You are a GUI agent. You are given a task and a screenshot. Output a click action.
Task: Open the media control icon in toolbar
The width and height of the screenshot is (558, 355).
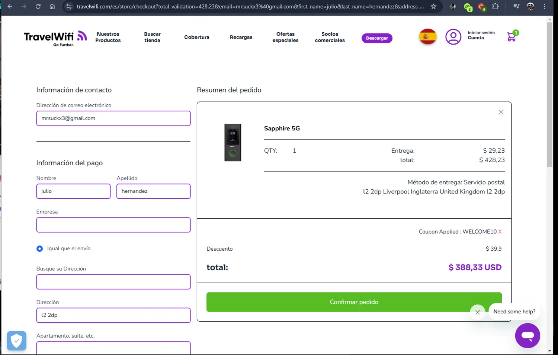tap(516, 6)
